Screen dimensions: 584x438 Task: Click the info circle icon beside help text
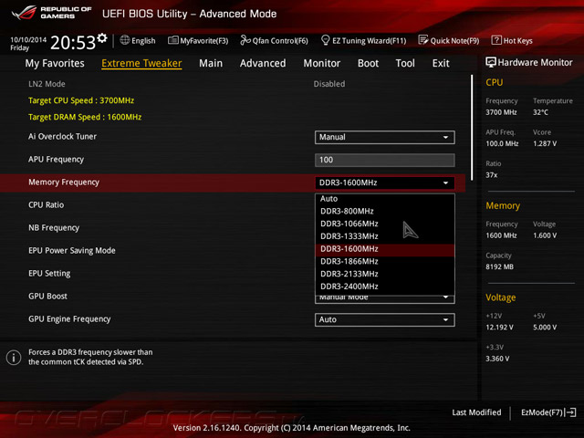tap(14, 357)
